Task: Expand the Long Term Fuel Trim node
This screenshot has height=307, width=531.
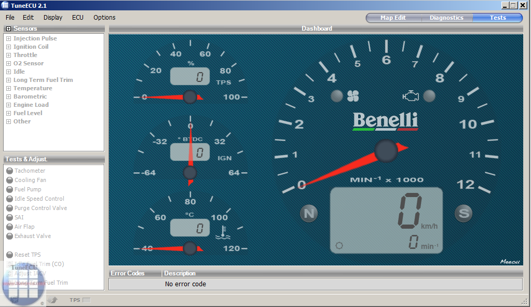Action: pos(8,80)
